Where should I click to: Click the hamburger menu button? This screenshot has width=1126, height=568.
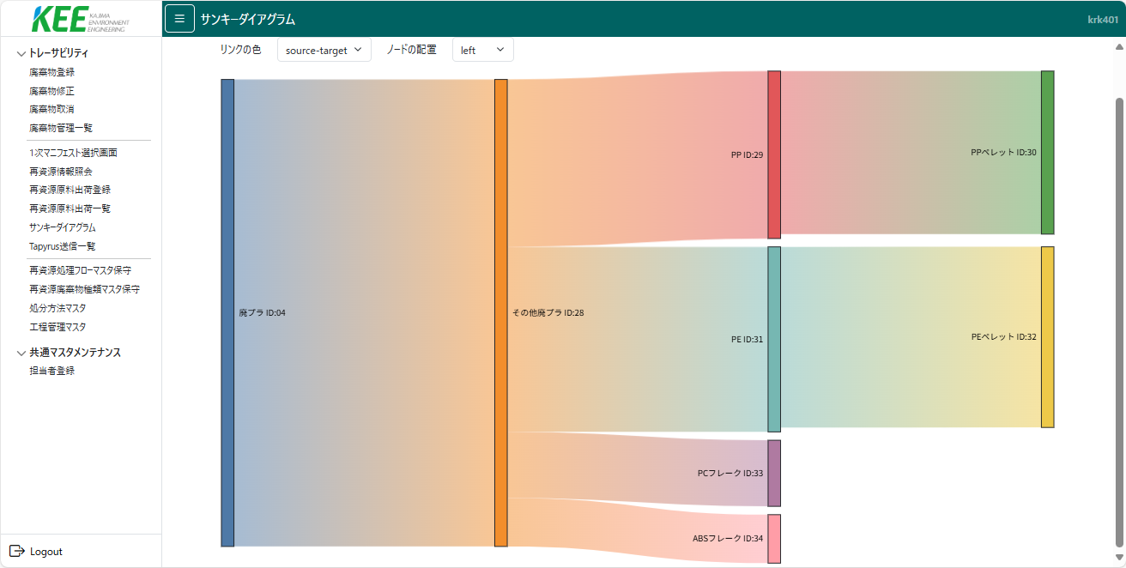tap(179, 18)
